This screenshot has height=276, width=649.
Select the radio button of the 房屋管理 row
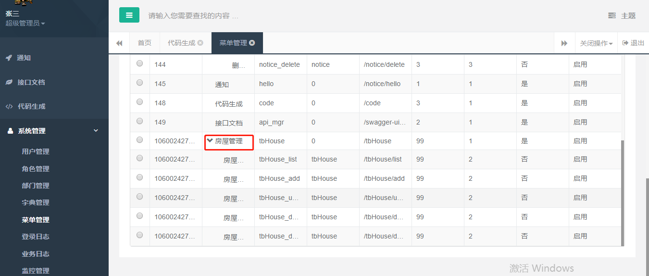140,140
